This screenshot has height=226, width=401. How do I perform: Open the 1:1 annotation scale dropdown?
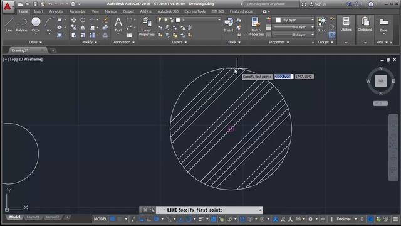300,219
